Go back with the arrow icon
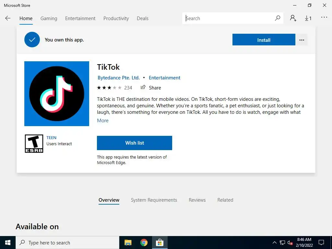 click(x=8, y=18)
